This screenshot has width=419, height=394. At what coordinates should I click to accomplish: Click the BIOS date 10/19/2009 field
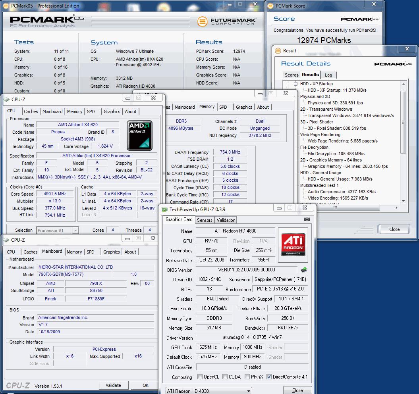(95, 332)
